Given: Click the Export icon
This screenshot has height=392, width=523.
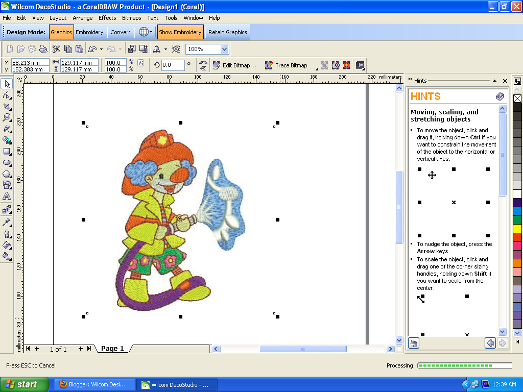Looking at the screenshot, I should pyautogui.click(x=144, y=49).
